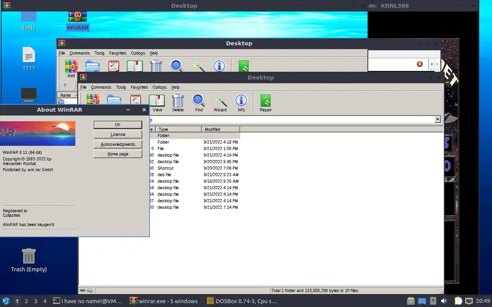Click the Extract folder icon in back WinRAR window
492x307 pixels.
pyautogui.click(x=93, y=66)
